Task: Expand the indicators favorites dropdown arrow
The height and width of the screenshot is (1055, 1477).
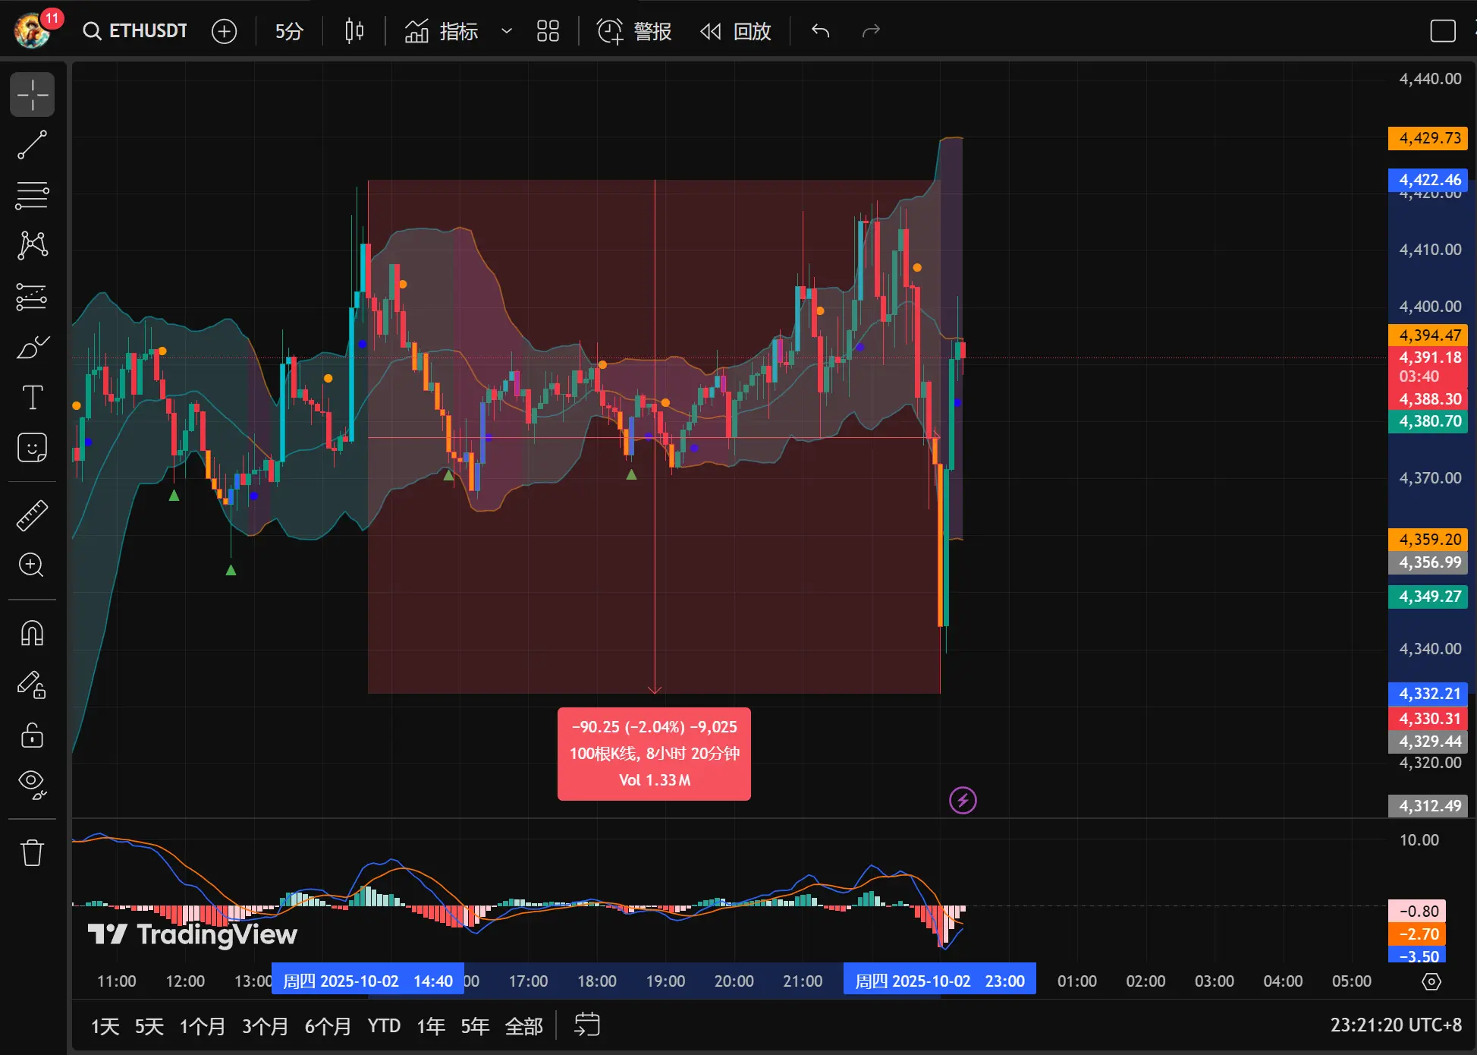Action: [507, 31]
